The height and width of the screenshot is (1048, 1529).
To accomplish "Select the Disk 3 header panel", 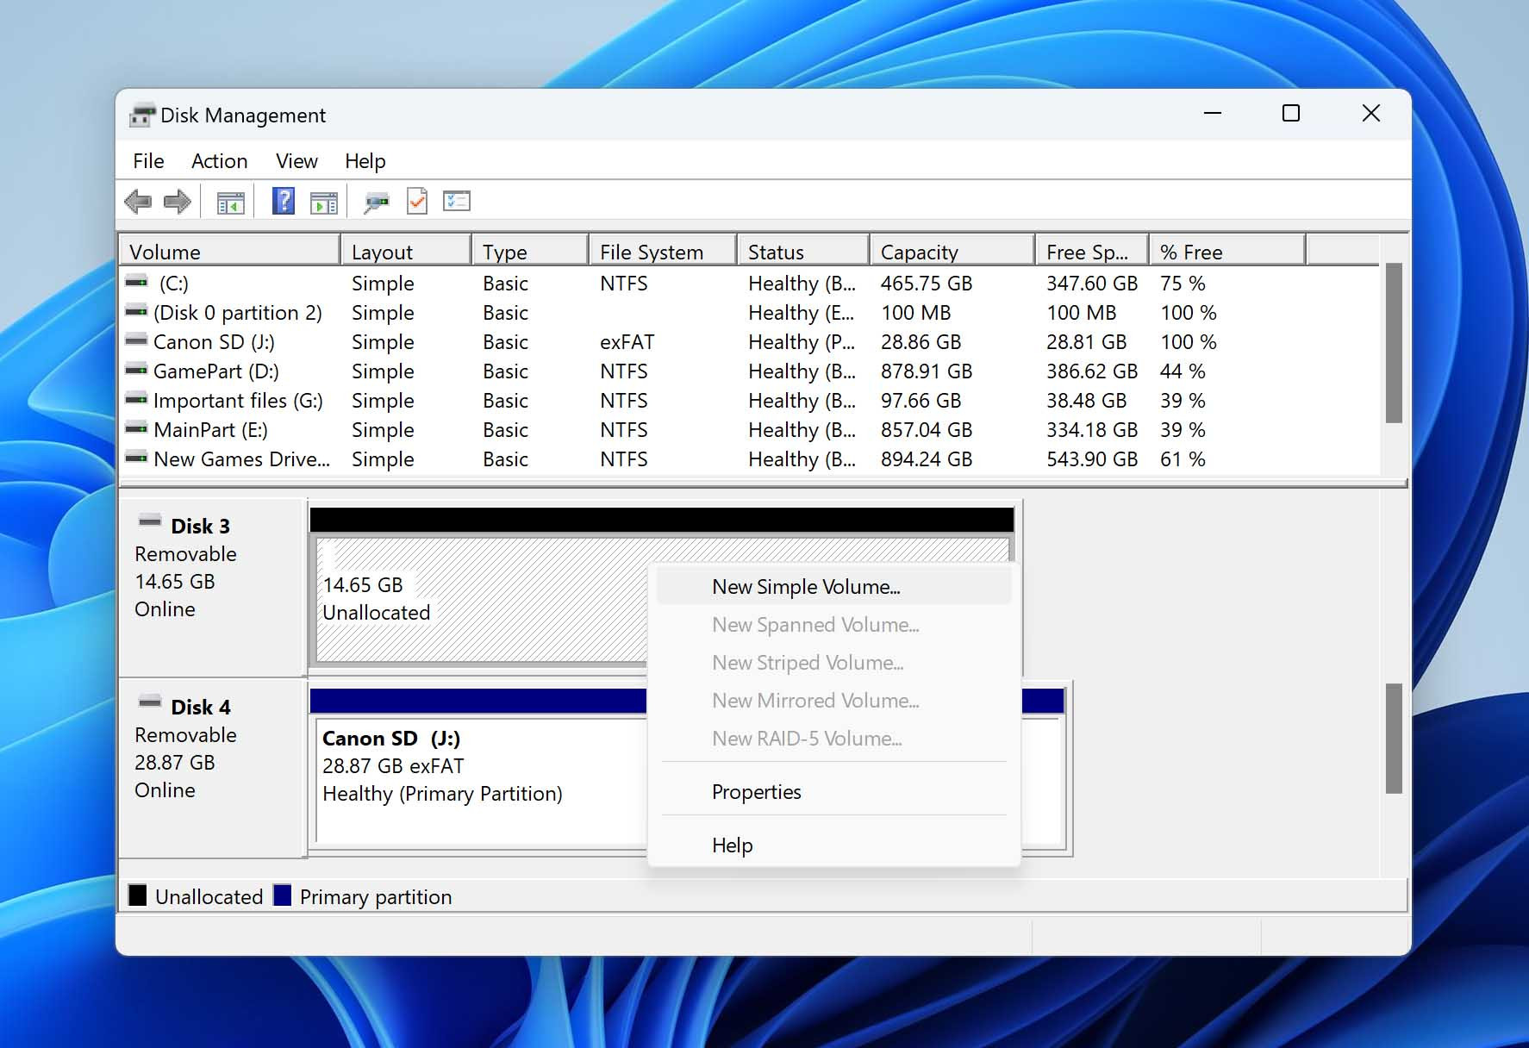I will pos(212,586).
